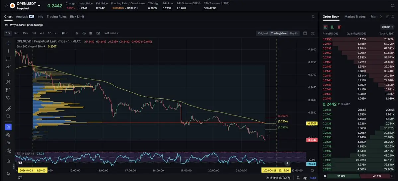Show asks-only order book view
The width and height of the screenshot is (398, 181).
coord(339,27)
